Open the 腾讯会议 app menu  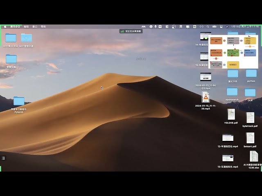tap(15, 27)
